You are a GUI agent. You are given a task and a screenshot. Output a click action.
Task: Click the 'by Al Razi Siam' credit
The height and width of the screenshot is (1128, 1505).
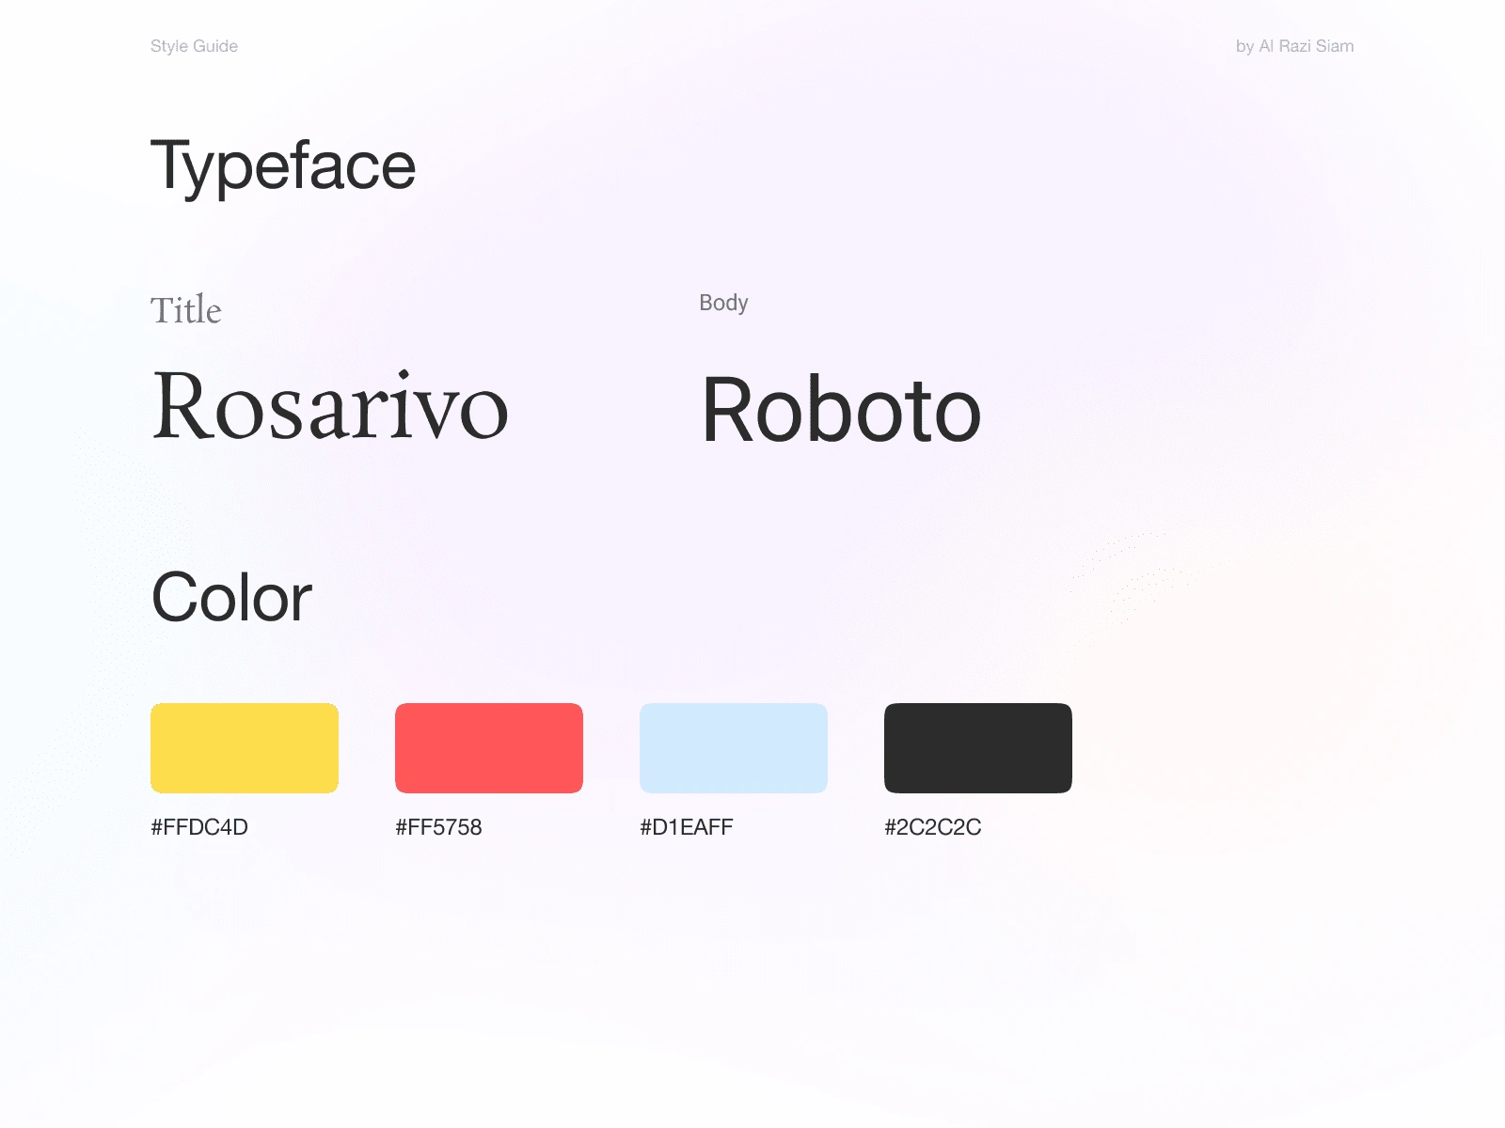coord(1294,46)
